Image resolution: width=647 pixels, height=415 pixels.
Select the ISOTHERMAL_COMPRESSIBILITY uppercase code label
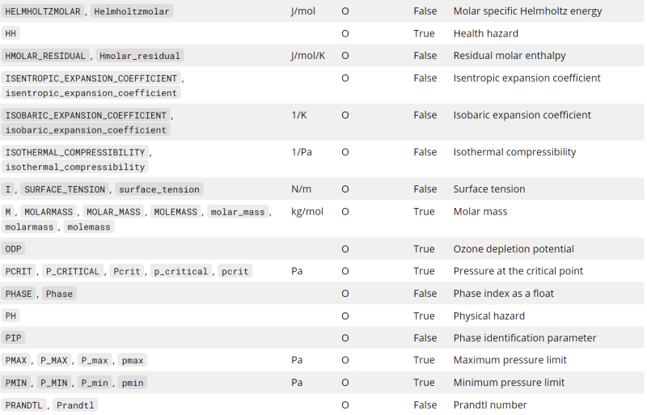(x=75, y=152)
